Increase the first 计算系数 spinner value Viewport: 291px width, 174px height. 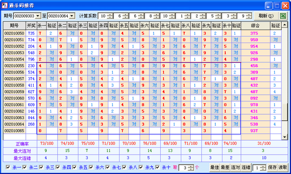click(110, 15)
